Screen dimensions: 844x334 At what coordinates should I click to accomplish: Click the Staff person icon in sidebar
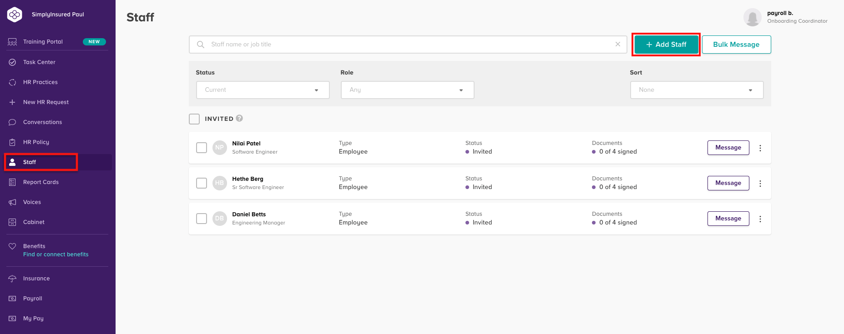pyautogui.click(x=12, y=162)
